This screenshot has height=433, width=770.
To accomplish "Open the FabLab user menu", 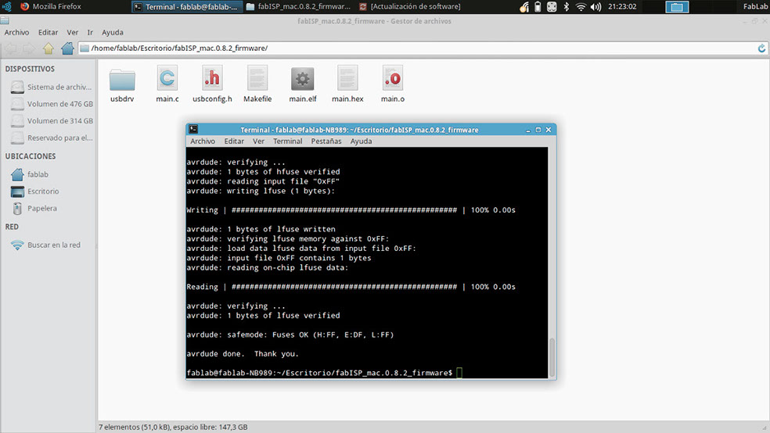I will tap(755, 7).
